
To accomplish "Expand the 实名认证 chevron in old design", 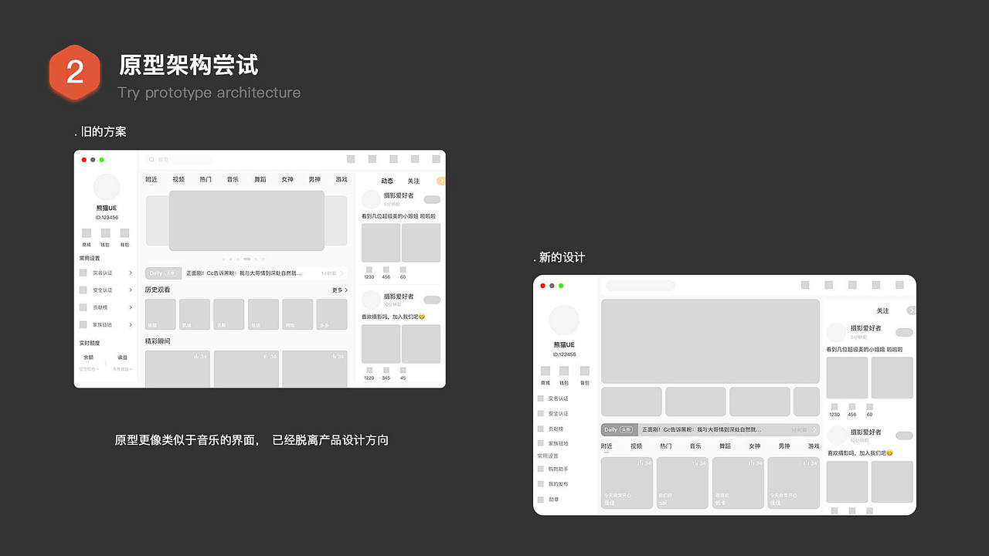I will pyautogui.click(x=131, y=273).
